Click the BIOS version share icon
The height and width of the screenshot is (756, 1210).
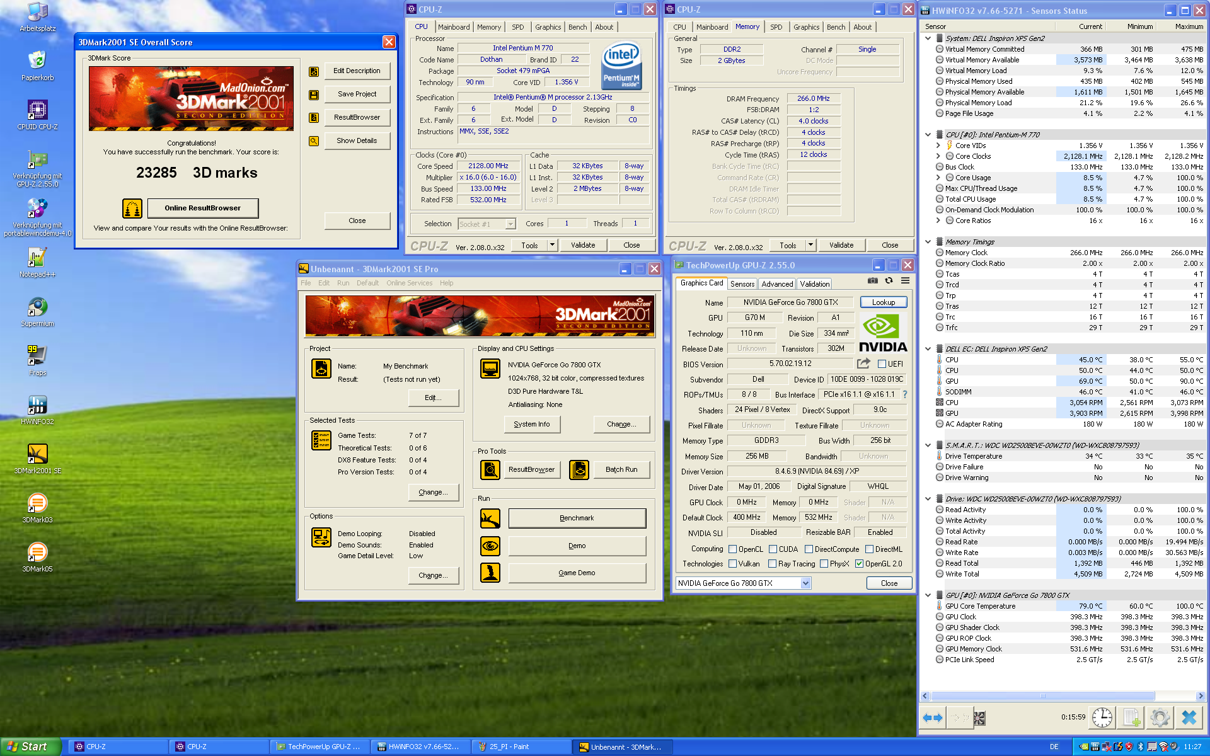[x=863, y=364]
